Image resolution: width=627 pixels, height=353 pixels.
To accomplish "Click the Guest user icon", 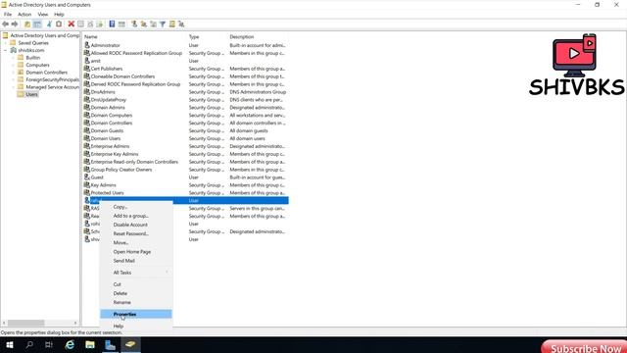I will [87, 176].
